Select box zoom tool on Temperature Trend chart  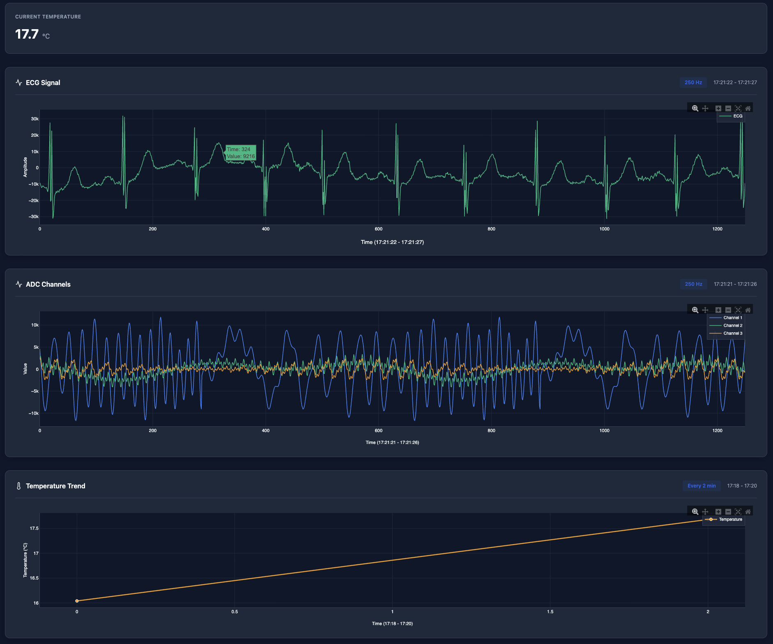point(695,512)
